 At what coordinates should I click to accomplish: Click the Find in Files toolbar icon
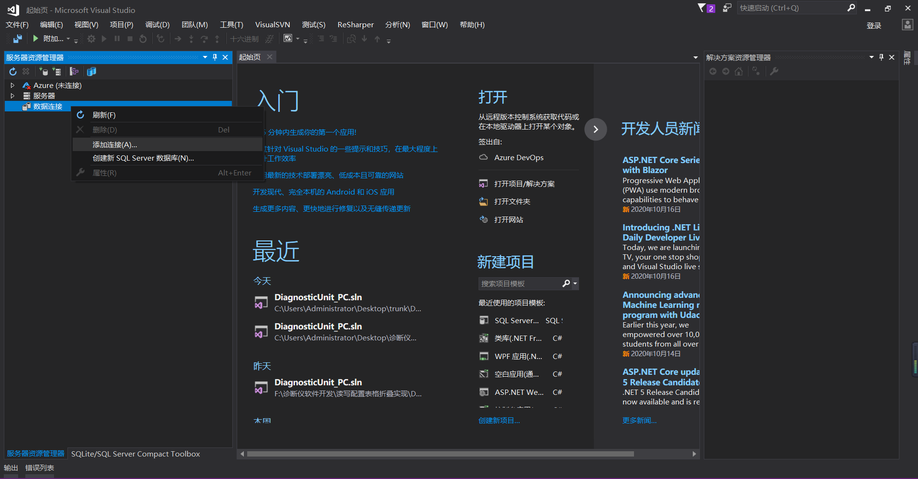351,39
